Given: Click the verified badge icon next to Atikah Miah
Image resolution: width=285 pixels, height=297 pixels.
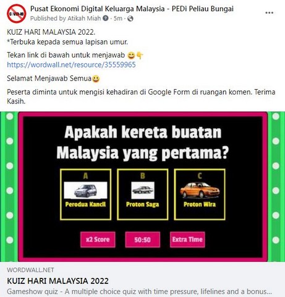Looking at the screenshot, I should pyautogui.click(x=106, y=18).
